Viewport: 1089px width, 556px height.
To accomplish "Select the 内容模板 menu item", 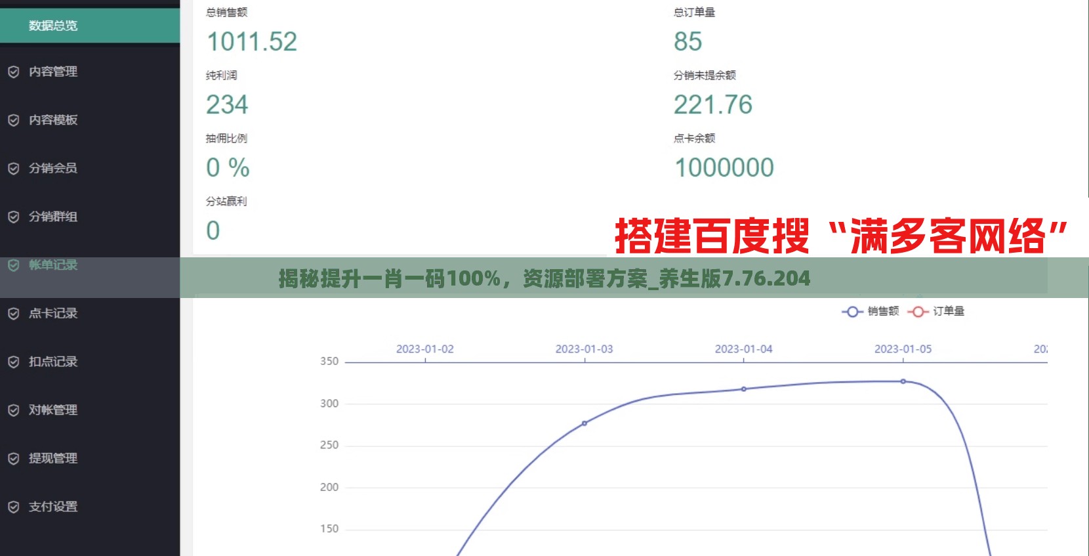I will 53,120.
